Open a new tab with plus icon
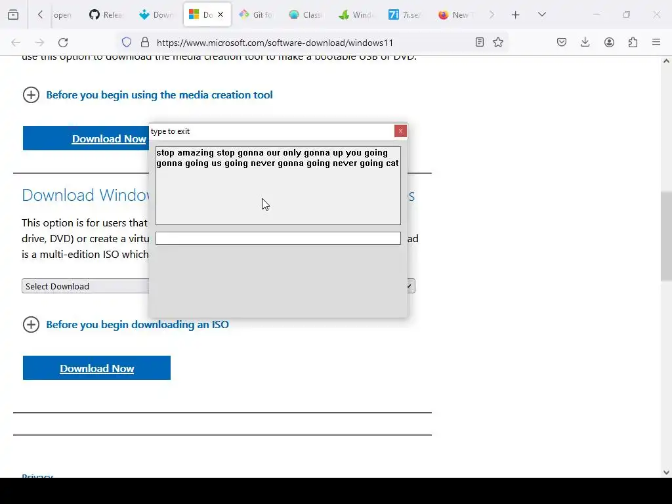Screen dimensions: 672x504 pyautogui.click(x=516, y=14)
